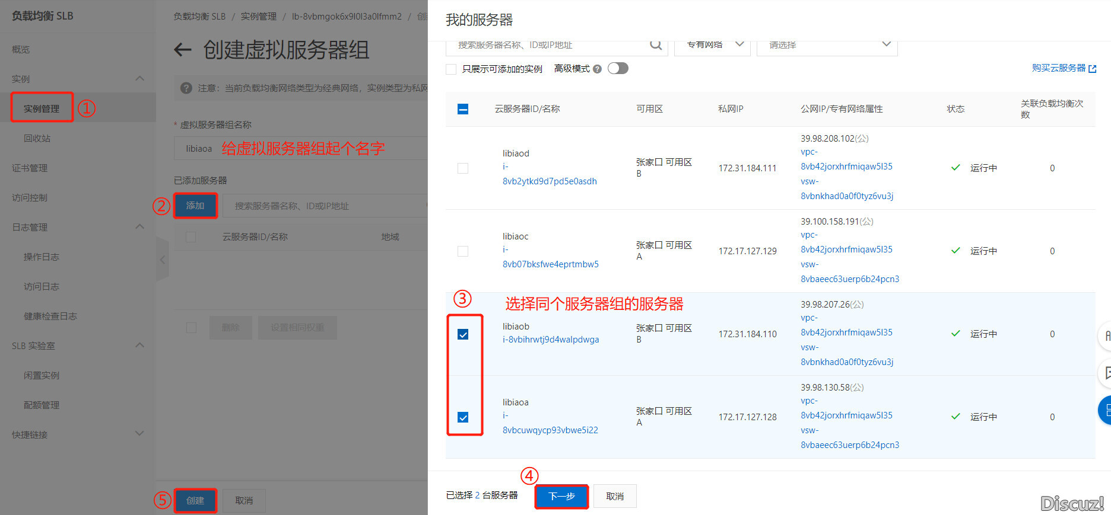The image size is (1111, 515).
Task: Click the info icon in the notice banner
Action: [x=186, y=88]
